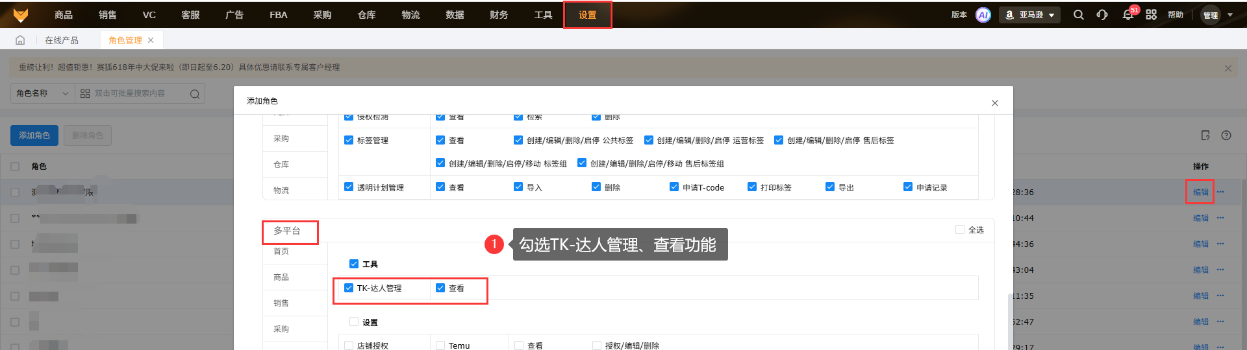Check the Temu checkbox
The height and width of the screenshot is (350, 1247).
(x=440, y=345)
